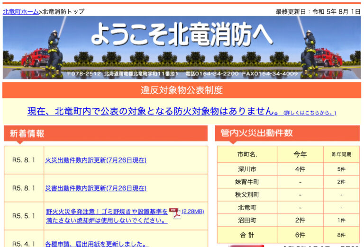Click the left firefighter figure in banner
Viewport: 364px width, 247px height.
(55, 52)
